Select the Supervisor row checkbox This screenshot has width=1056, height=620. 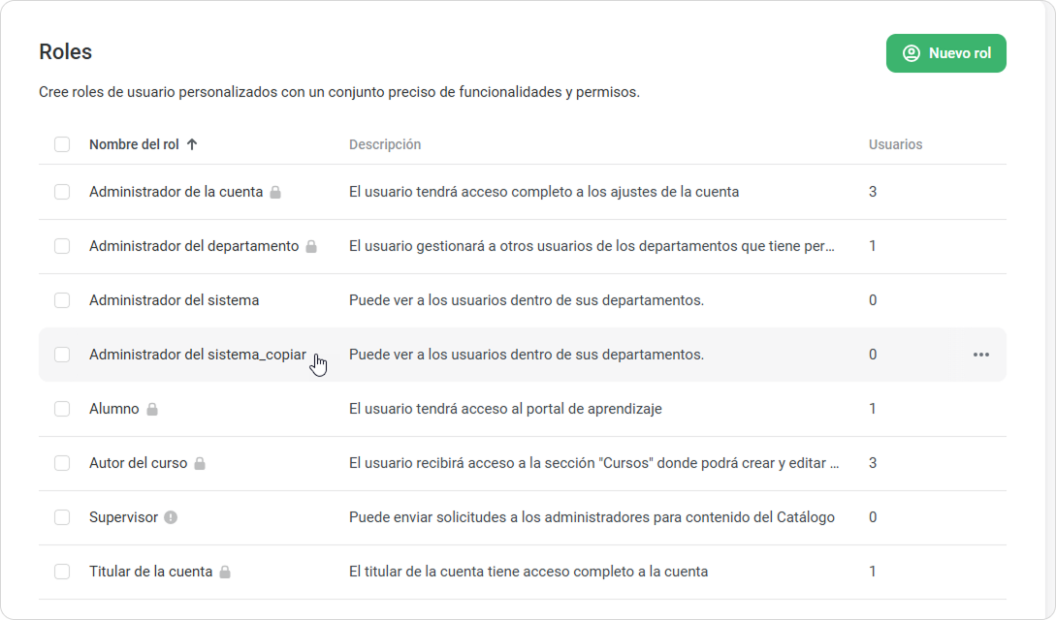[x=62, y=517]
